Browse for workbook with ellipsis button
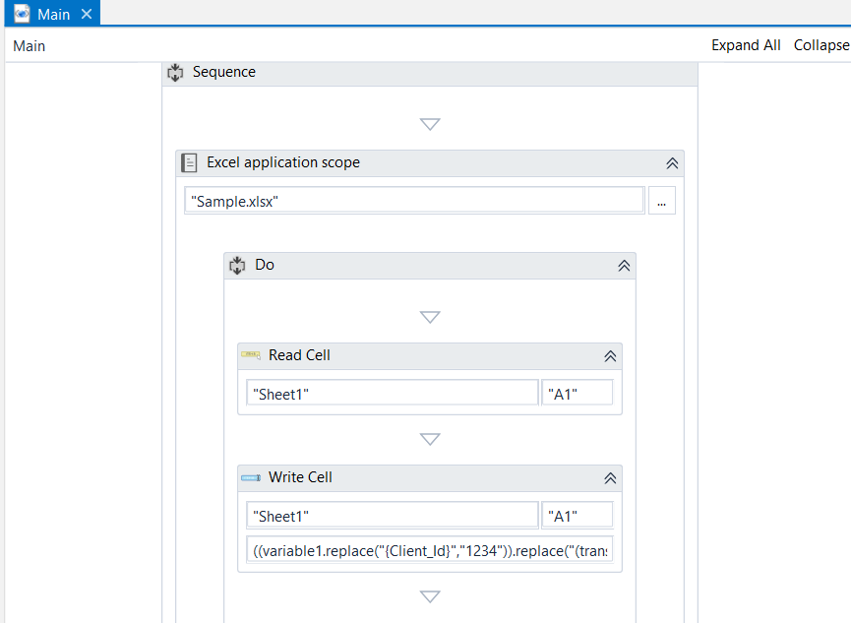Image resolution: width=851 pixels, height=623 pixels. [x=661, y=201]
